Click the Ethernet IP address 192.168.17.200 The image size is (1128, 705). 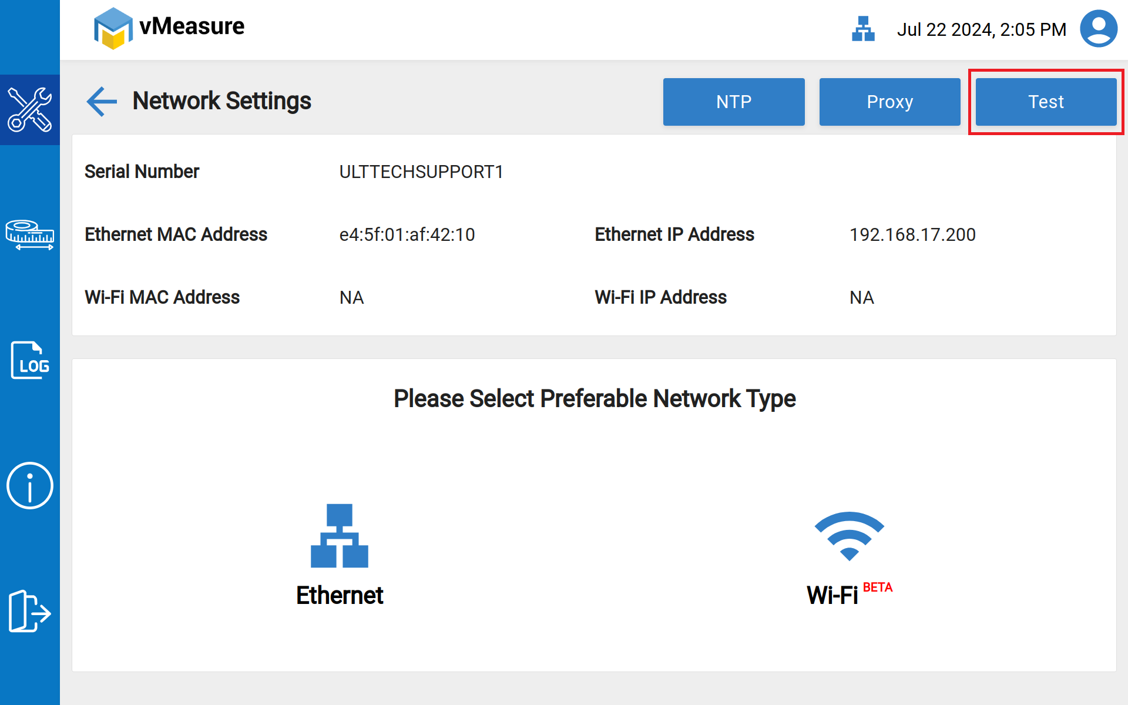tap(912, 234)
